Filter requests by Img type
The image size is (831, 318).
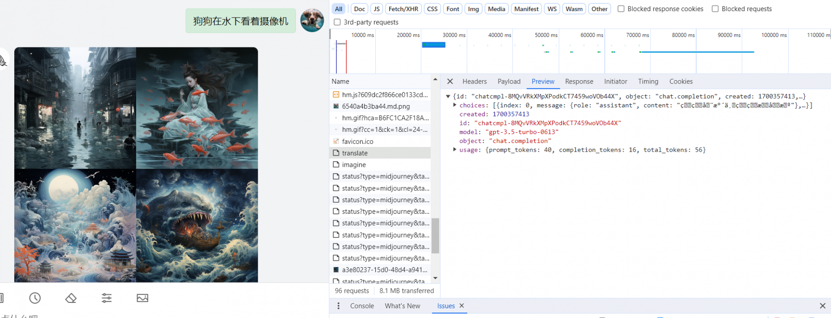(x=474, y=9)
